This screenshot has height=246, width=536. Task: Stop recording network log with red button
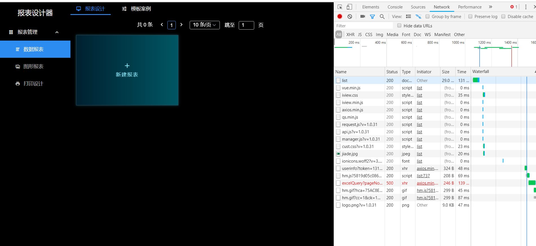(x=340, y=16)
